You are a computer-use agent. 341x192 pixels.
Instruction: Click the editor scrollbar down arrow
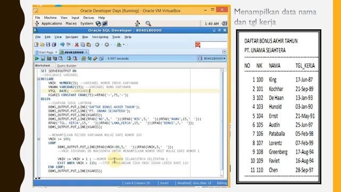(x=222, y=175)
